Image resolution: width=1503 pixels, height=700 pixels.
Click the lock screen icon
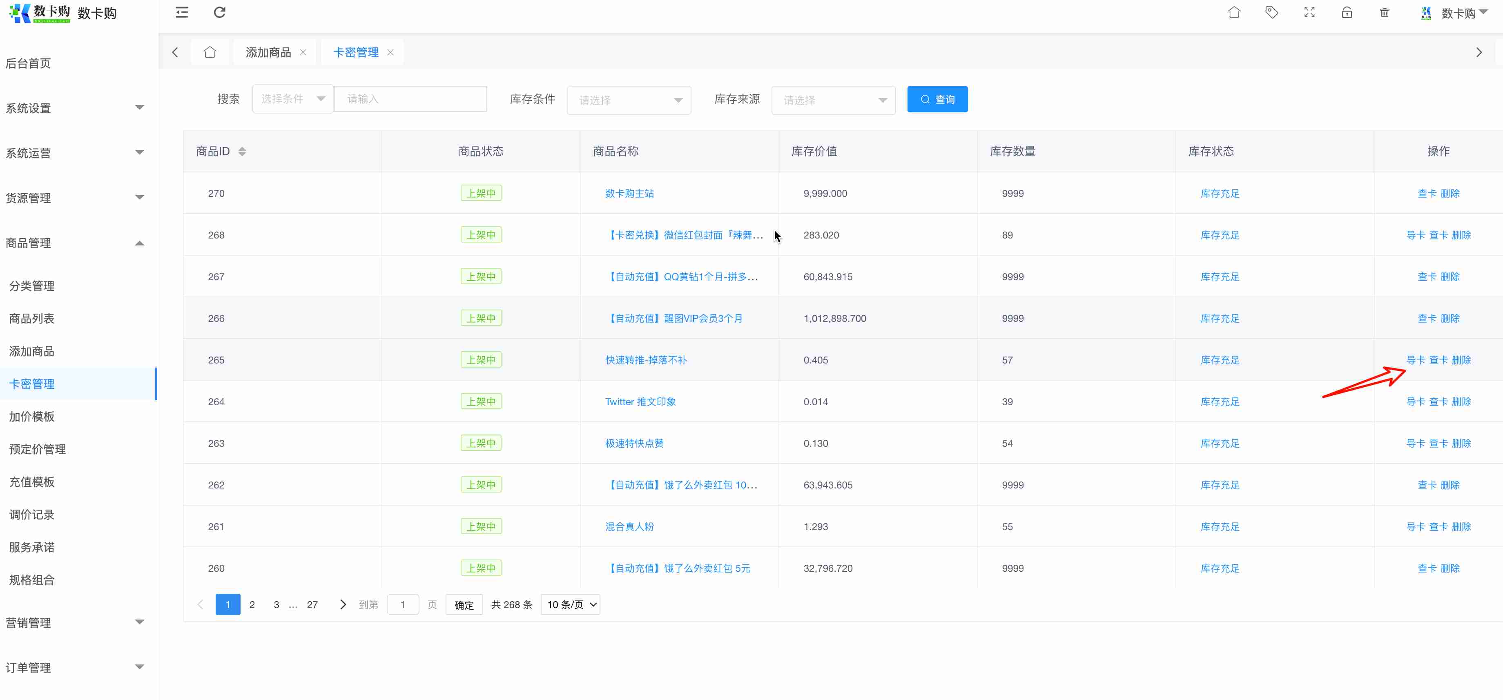1347,12
